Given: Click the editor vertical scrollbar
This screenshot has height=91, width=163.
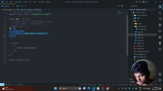Looking at the screenshot, I should tap(127, 35).
